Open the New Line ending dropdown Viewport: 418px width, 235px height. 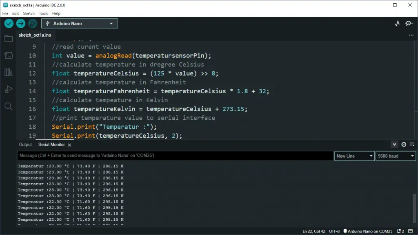(x=354, y=156)
